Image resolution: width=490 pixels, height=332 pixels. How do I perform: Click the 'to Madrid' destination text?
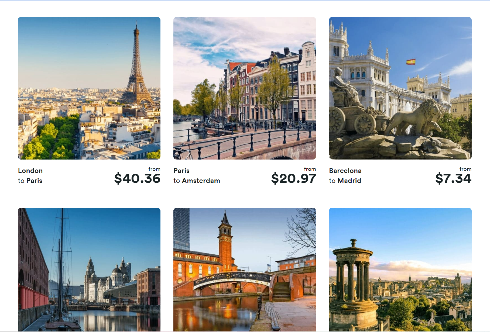point(345,181)
